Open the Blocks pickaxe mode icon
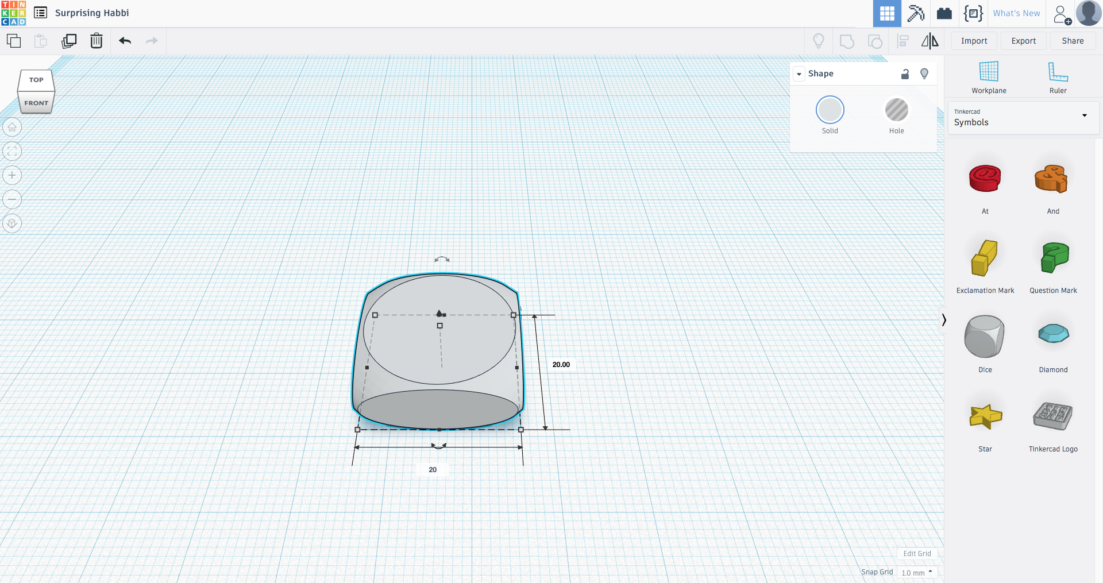Viewport: 1103px width, 583px height. (916, 13)
